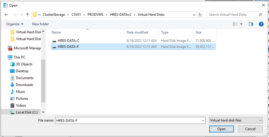Click the Cancel button
This screenshot has width=269, height=137.
[250, 129]
